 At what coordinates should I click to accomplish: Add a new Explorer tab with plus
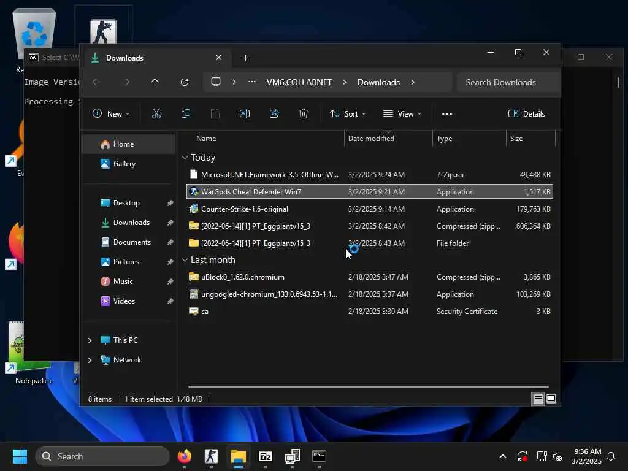245,58
